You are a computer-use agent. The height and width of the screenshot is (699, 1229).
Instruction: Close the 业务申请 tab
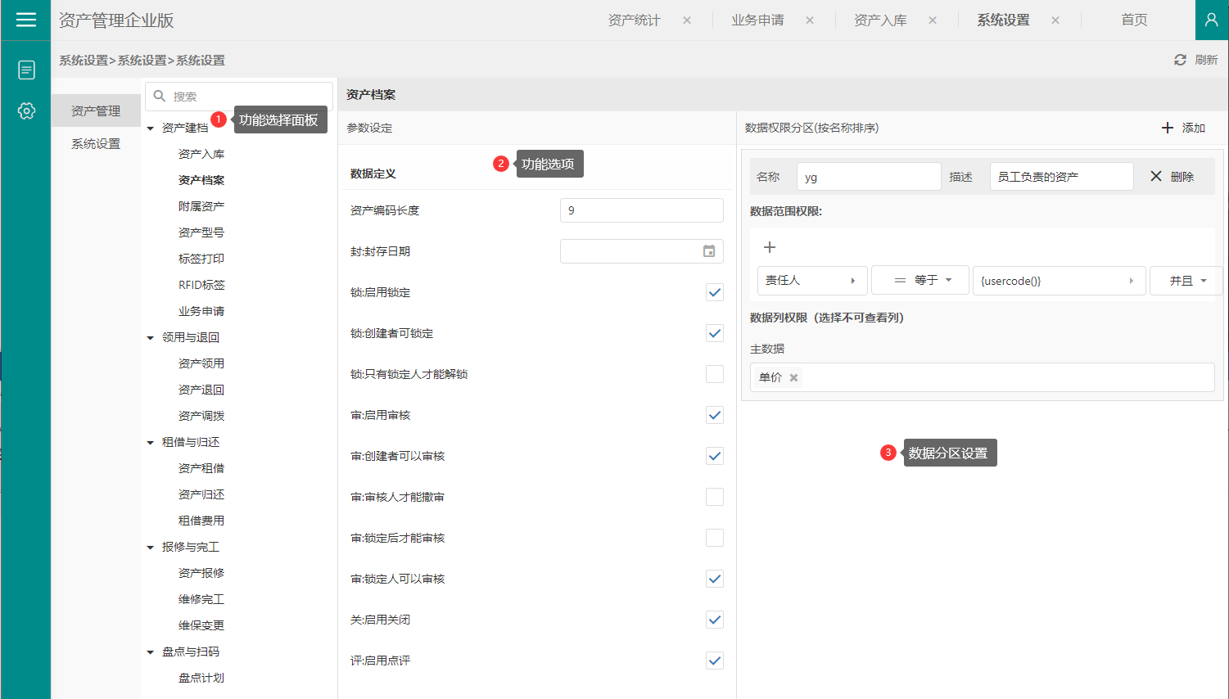coord(810,20)
